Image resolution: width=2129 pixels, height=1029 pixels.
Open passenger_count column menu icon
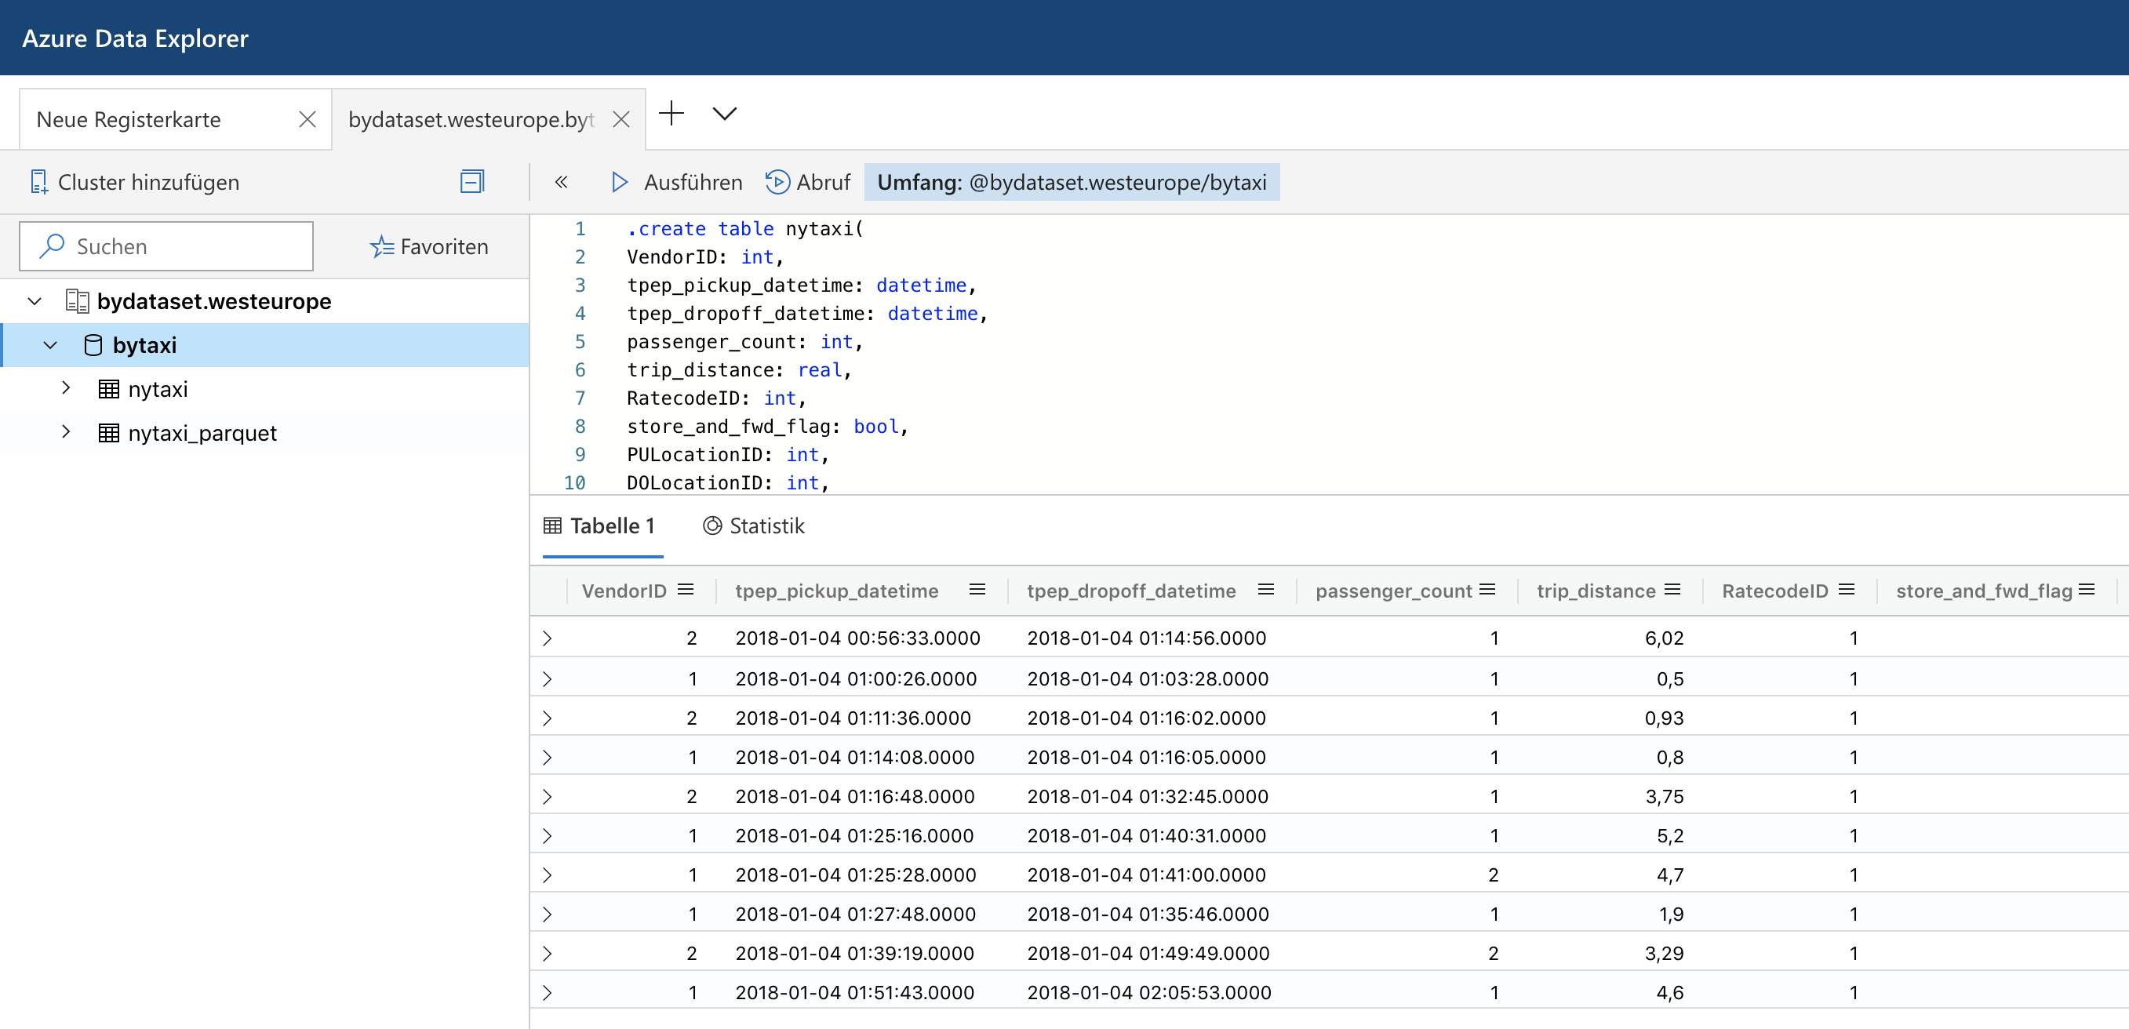tap(1487, 589)
